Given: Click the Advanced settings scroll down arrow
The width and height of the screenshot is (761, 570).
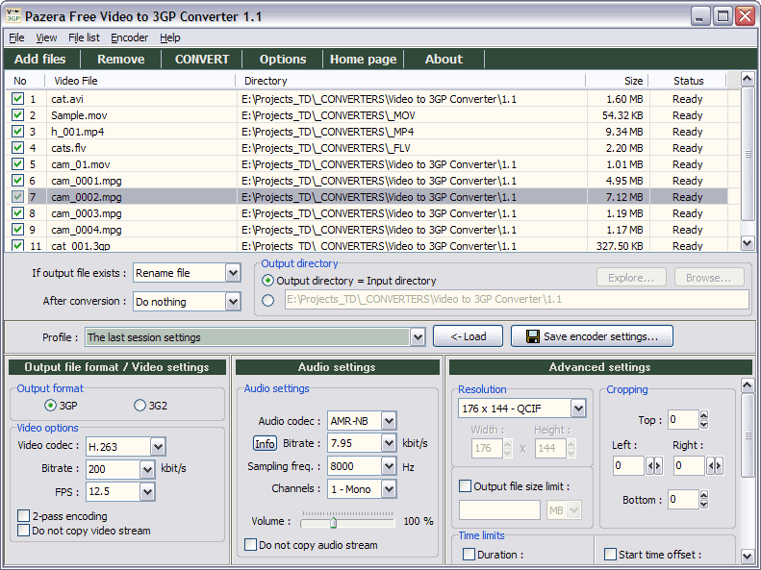Looking at the screenshot, I should click(x=748, y=556).
